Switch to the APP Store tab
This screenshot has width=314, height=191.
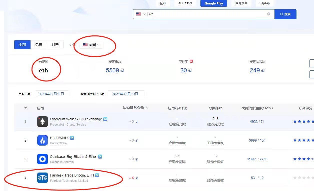click(x=185, y=3)
